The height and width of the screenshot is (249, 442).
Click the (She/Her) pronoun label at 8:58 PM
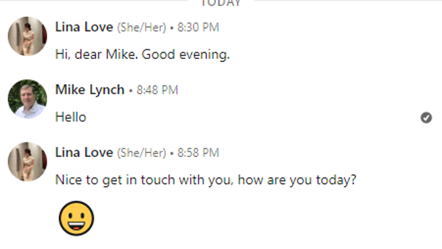pyautogui.click(x=142, y=153)
